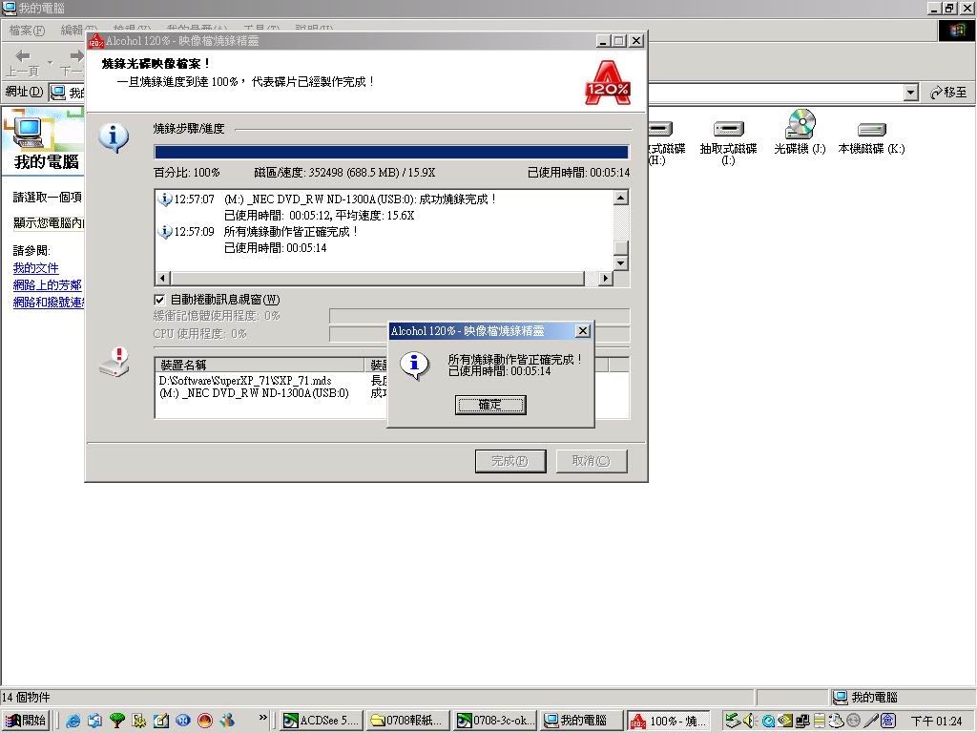Select the (M:) _NEC DVD_RW ND-1300A device row
The height and width of the screenshot is (733, 977).
point(254,393)
